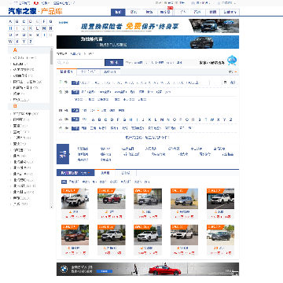Open the orange-brown car thumbnail
The height and width of the screenshot is (283, 283).
(75, 235)
